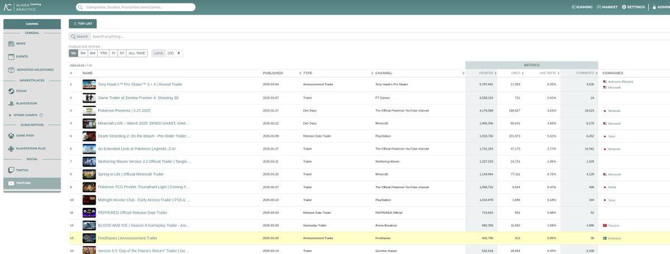The height and width of the screenshot is (254, 670).
Task: Select the YouTube sidebar icon
Action: pos(11,183)
